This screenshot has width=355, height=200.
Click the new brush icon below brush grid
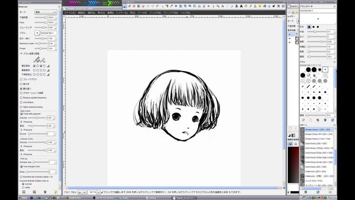(x=311, y=120)
